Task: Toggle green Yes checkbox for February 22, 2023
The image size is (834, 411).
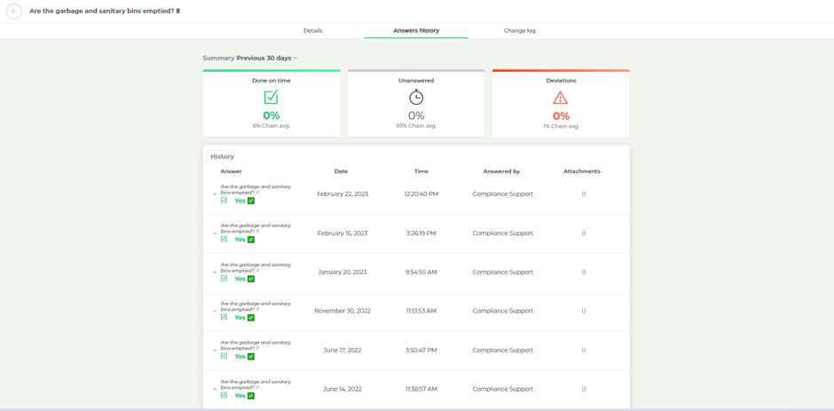Action: (251, 201)
